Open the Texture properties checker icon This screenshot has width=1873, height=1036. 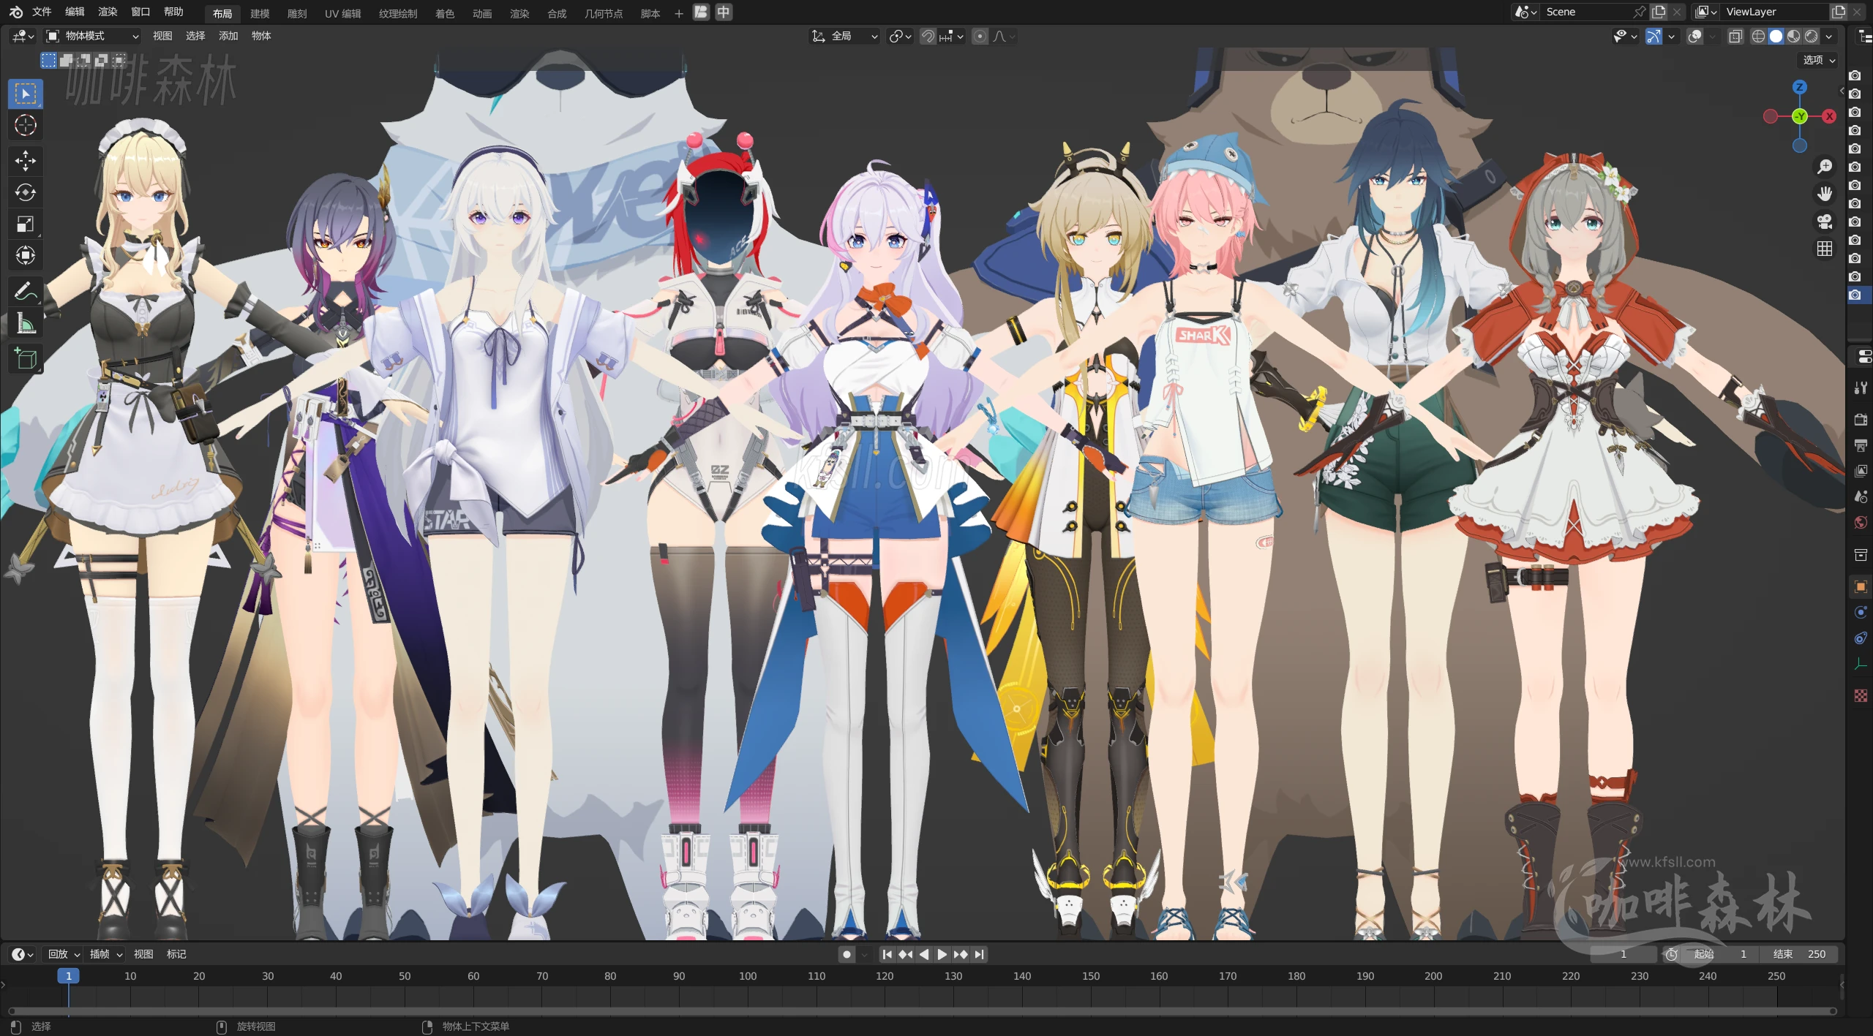pyautogui.click(x=1861, y=695)
